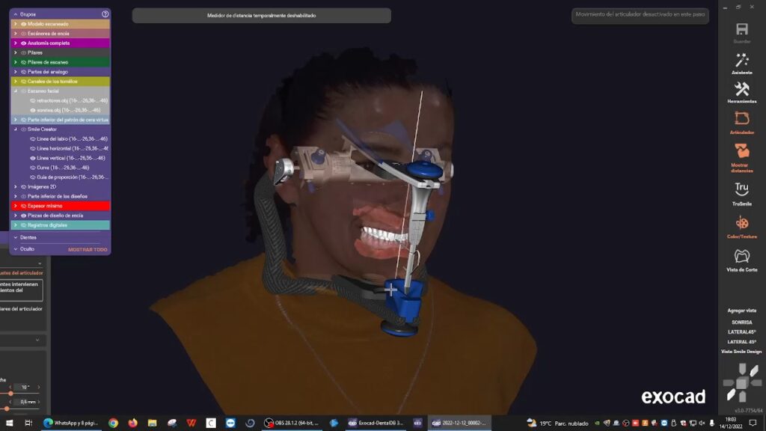The image size is (766, 431).
Task: Open the WhatsApp Edge taskbar window
Action: pyautogui.click(x=71, y=423)
